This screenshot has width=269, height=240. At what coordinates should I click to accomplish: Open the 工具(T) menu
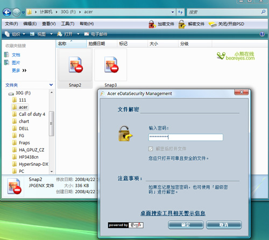(68, 24)
